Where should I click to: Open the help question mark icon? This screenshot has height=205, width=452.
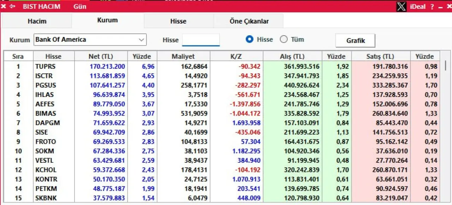click(432, 7)
